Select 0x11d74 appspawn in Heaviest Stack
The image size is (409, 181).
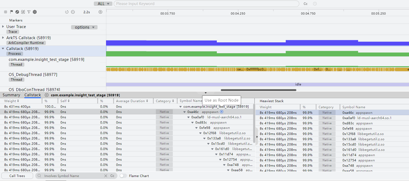point(332,155)
